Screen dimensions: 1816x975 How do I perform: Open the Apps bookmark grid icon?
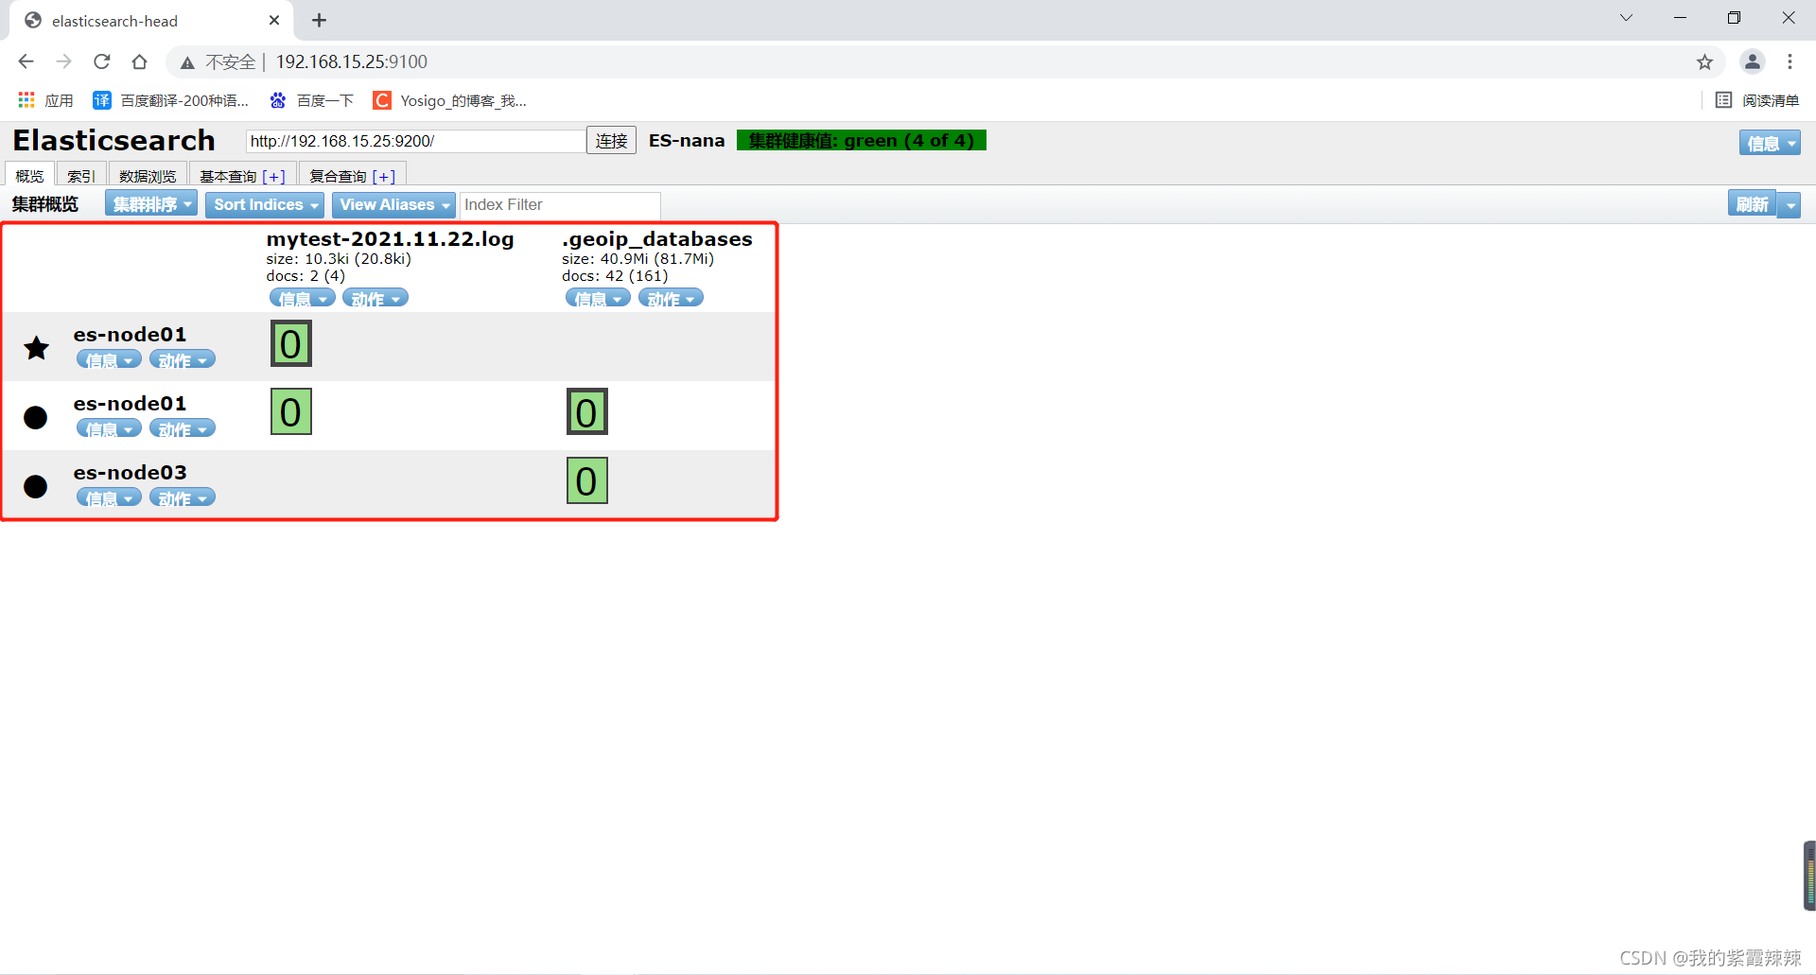click(26, 100)
